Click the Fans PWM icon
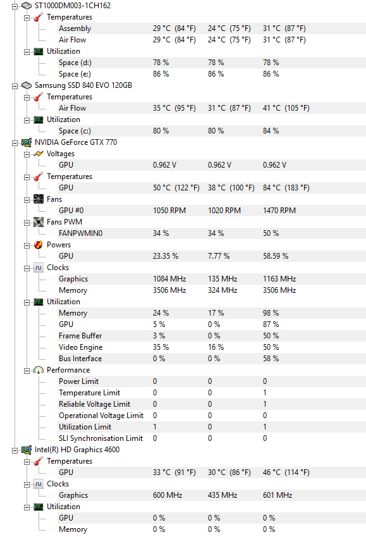 coord(39,222)
